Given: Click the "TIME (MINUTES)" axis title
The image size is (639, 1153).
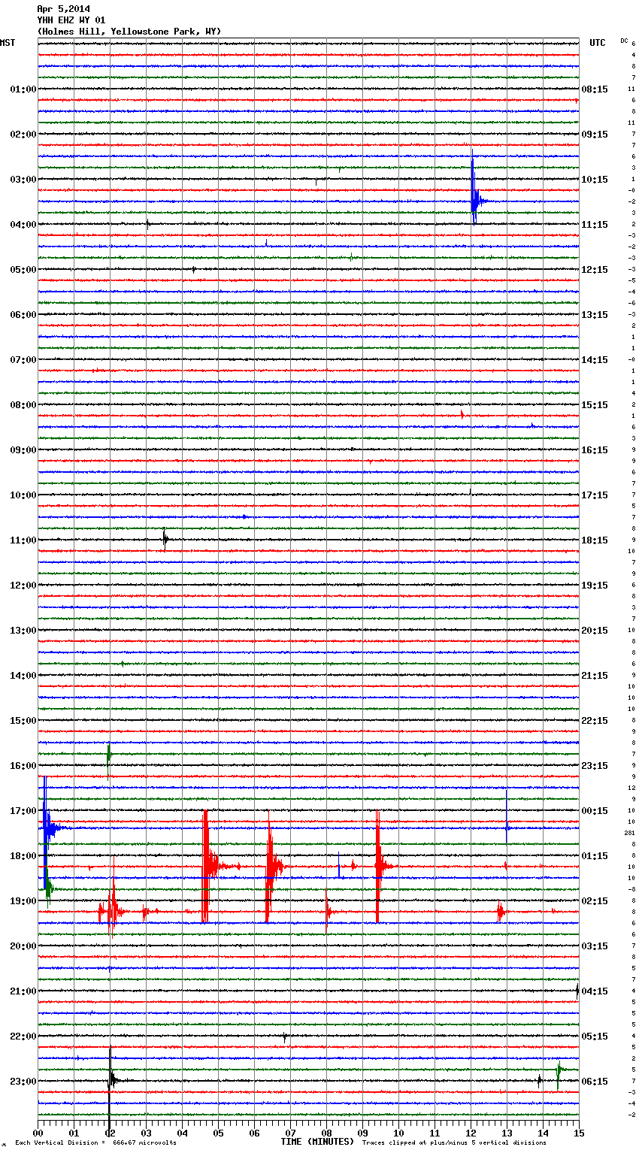Looking at the screenshot, I should (317, 1142).
